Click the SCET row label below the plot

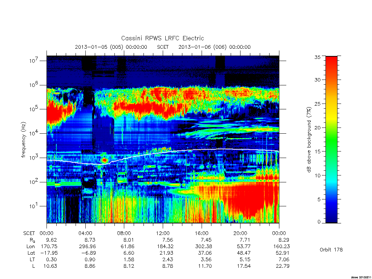pyautogui.click(x=29, y=233)
